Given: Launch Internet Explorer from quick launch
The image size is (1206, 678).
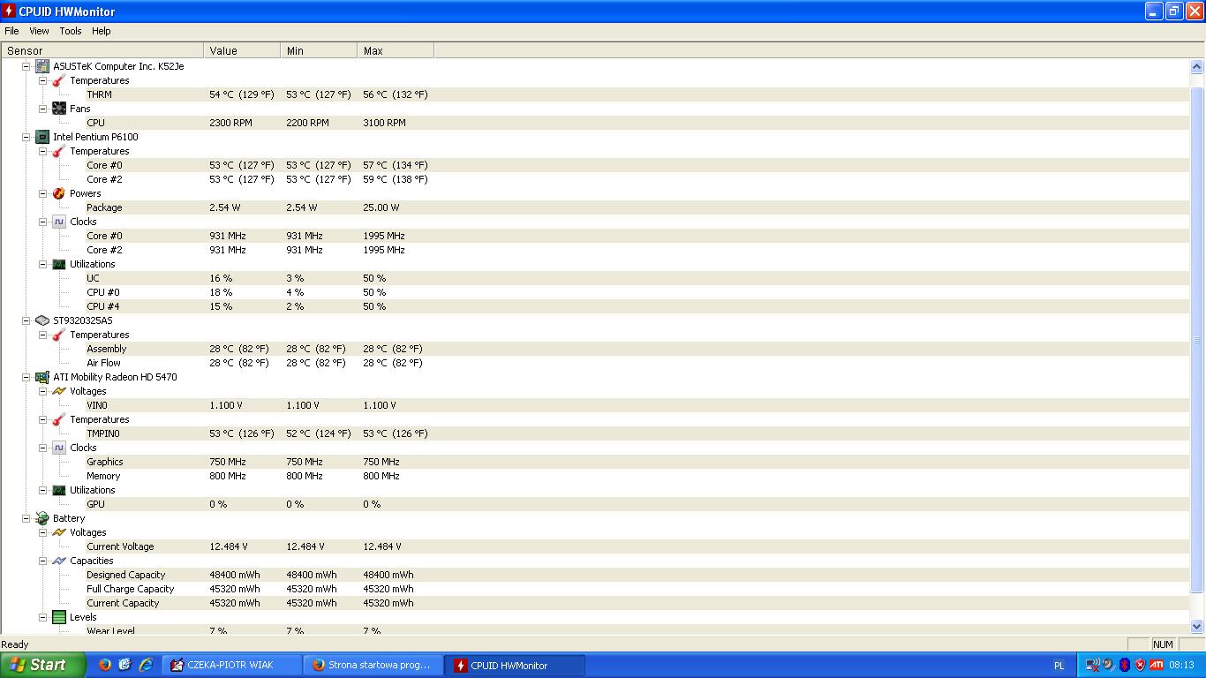Looking at the screenshot, I should 146,665.
